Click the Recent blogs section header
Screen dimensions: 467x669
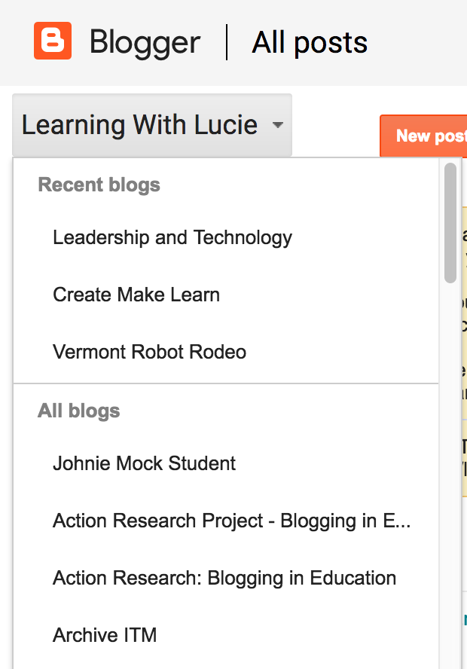(x=99, y=185)
